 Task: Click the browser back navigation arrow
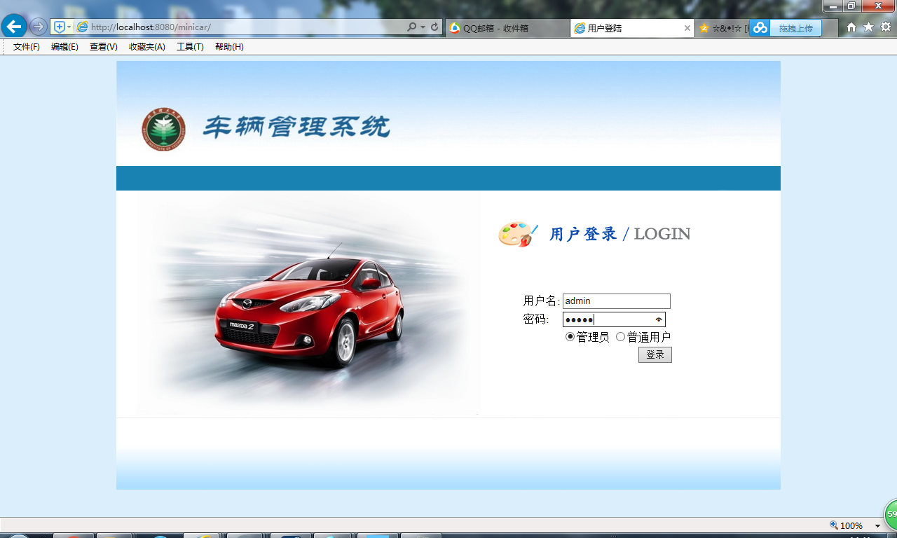pos(14,26)
